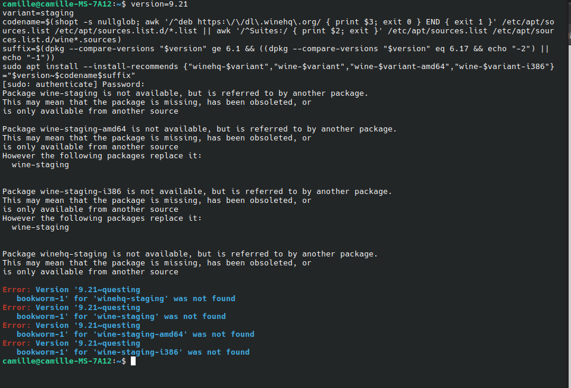Click the first red Error label

[x=16, y=290]
